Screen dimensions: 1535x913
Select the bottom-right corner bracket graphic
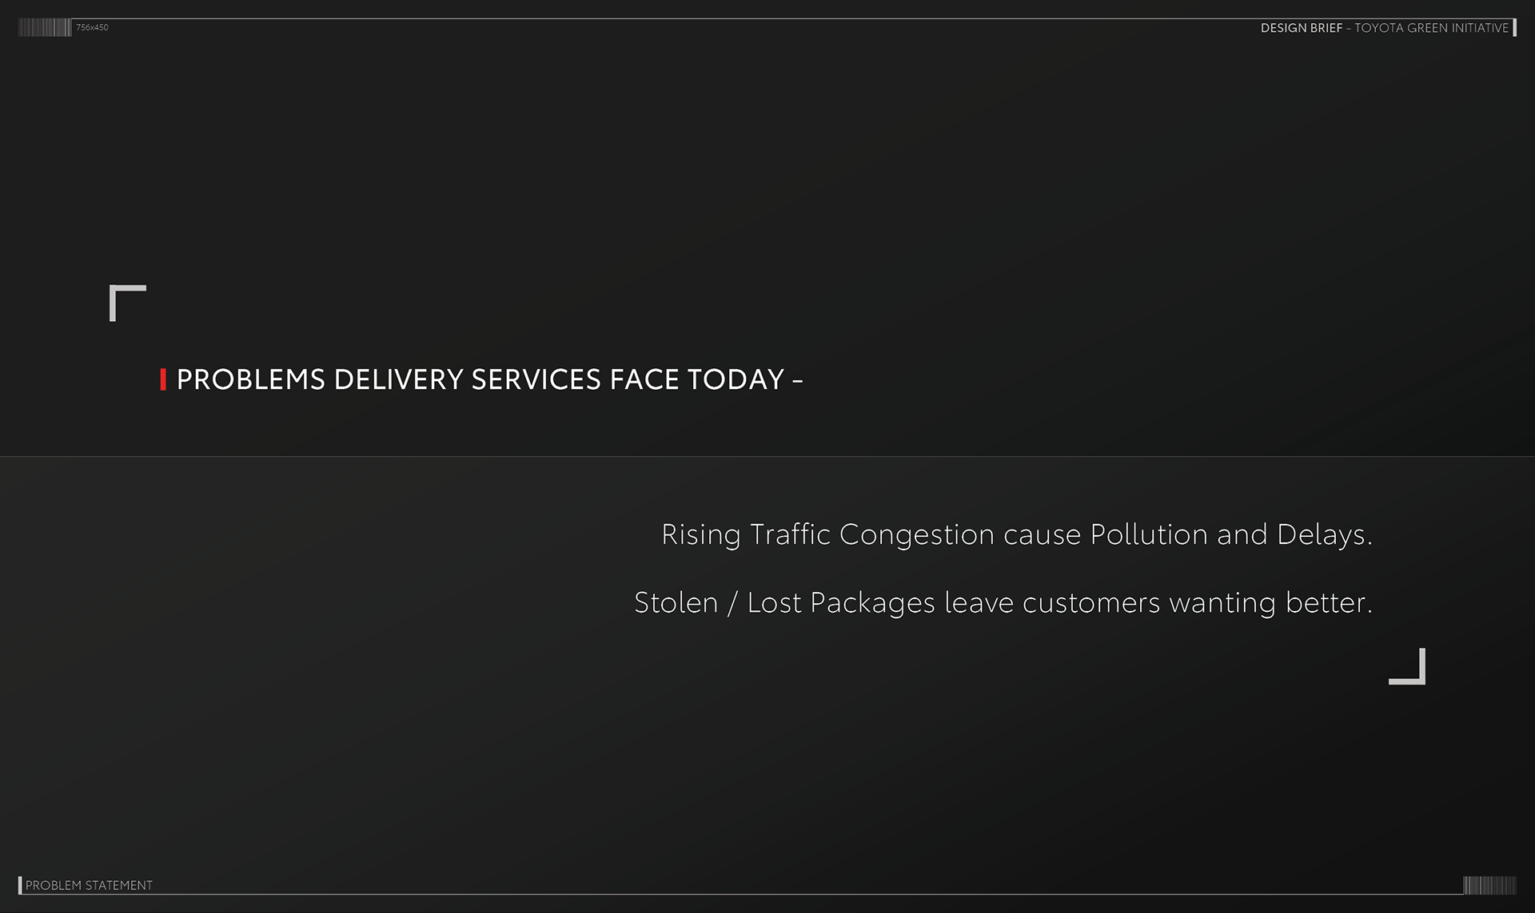click(x=1409, y=668)
